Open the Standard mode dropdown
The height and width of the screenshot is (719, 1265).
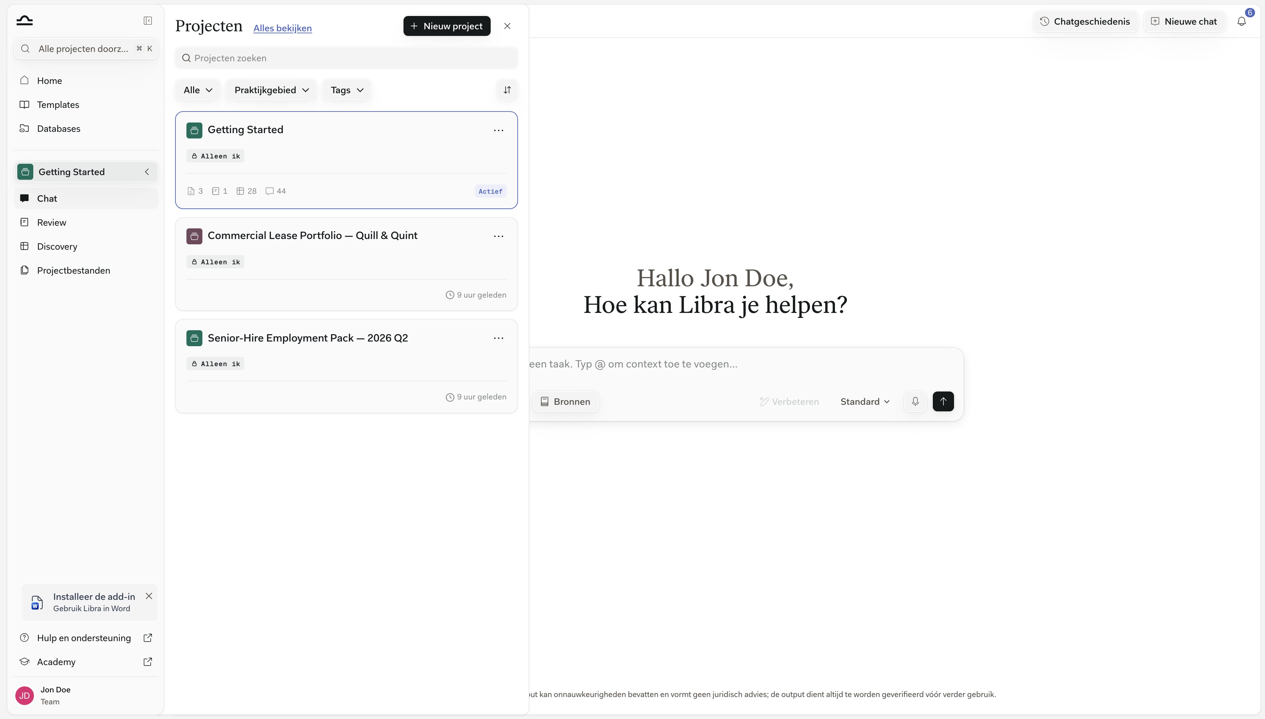pos(865,401)
